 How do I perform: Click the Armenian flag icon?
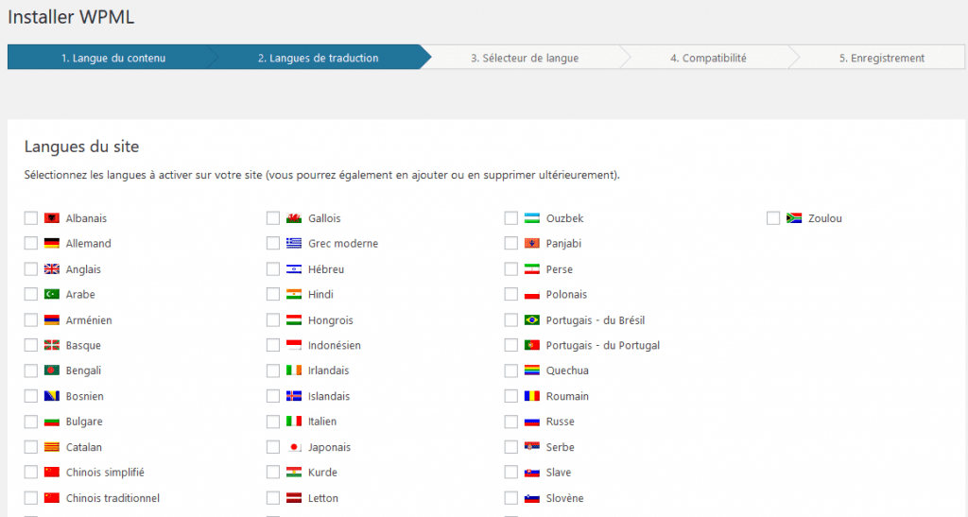(x=52, y=320)
